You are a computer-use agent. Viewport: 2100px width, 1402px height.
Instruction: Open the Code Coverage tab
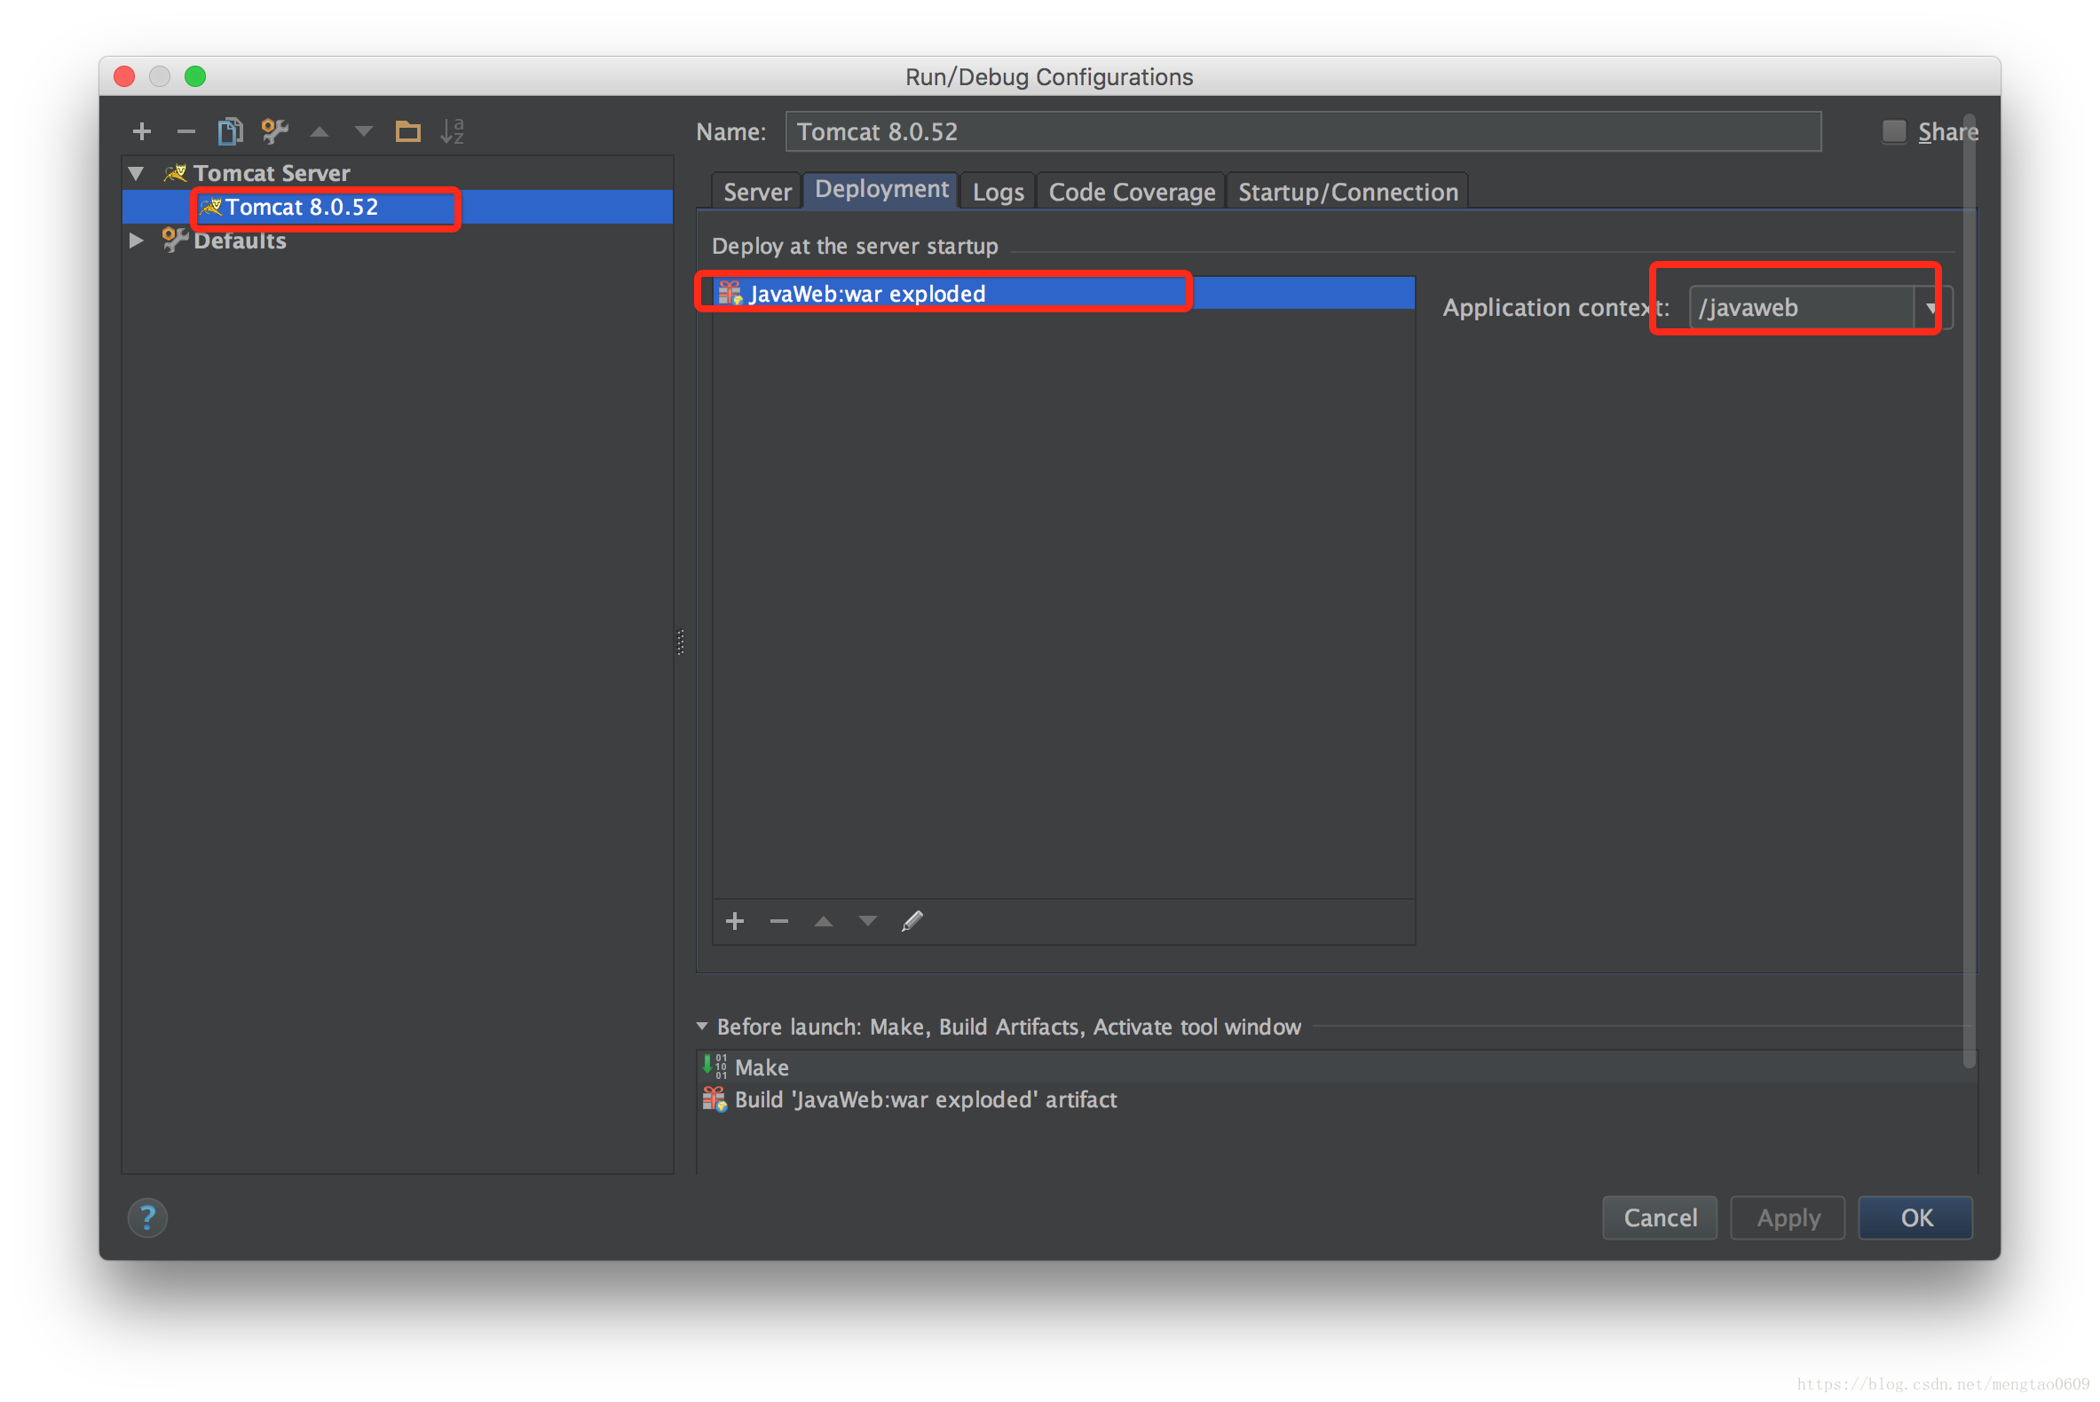(x=1132, y=193)
